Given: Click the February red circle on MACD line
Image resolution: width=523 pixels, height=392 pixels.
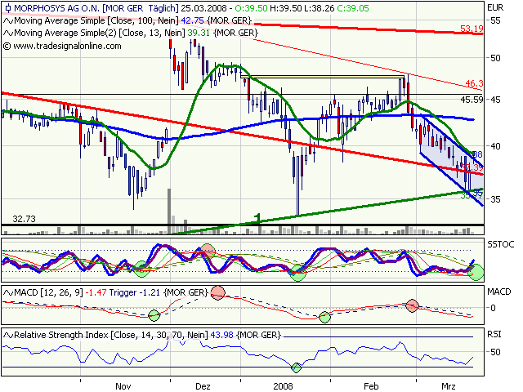Looking at the screenshot, I should pos(412,305).
